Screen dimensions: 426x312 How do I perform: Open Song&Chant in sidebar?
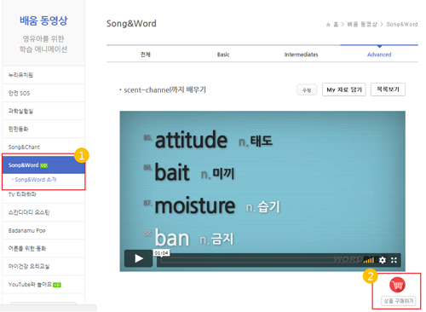pos(43,147)
